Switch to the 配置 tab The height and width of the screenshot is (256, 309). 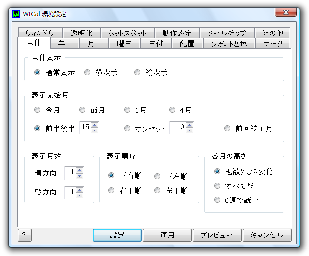point(187,43)
